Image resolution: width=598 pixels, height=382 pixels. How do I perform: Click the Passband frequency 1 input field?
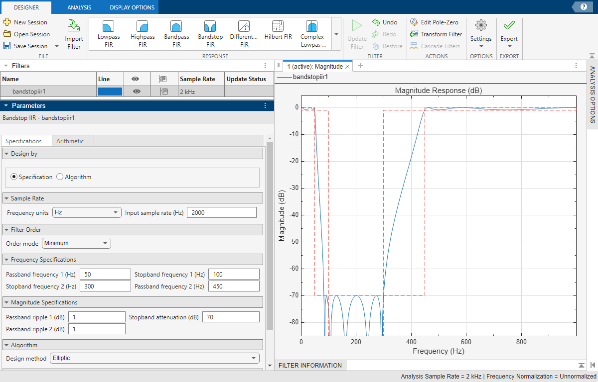105,274
